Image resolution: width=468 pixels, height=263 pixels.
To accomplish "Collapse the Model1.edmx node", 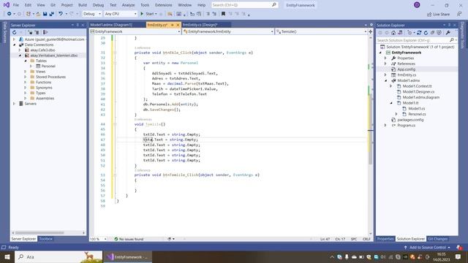I will pos(385,80).
